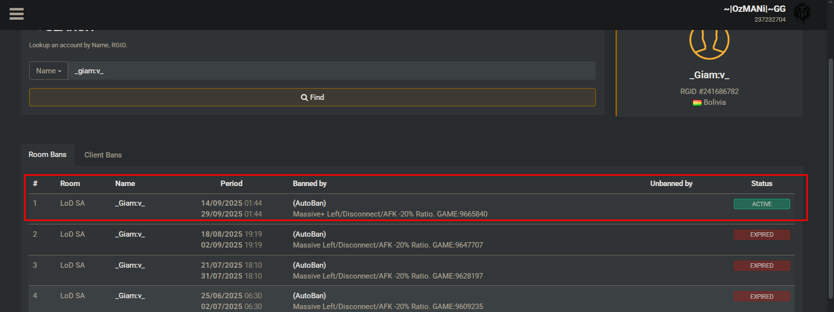Click the Banned by column header
This screenshot has width=834, height=312.
310,184
